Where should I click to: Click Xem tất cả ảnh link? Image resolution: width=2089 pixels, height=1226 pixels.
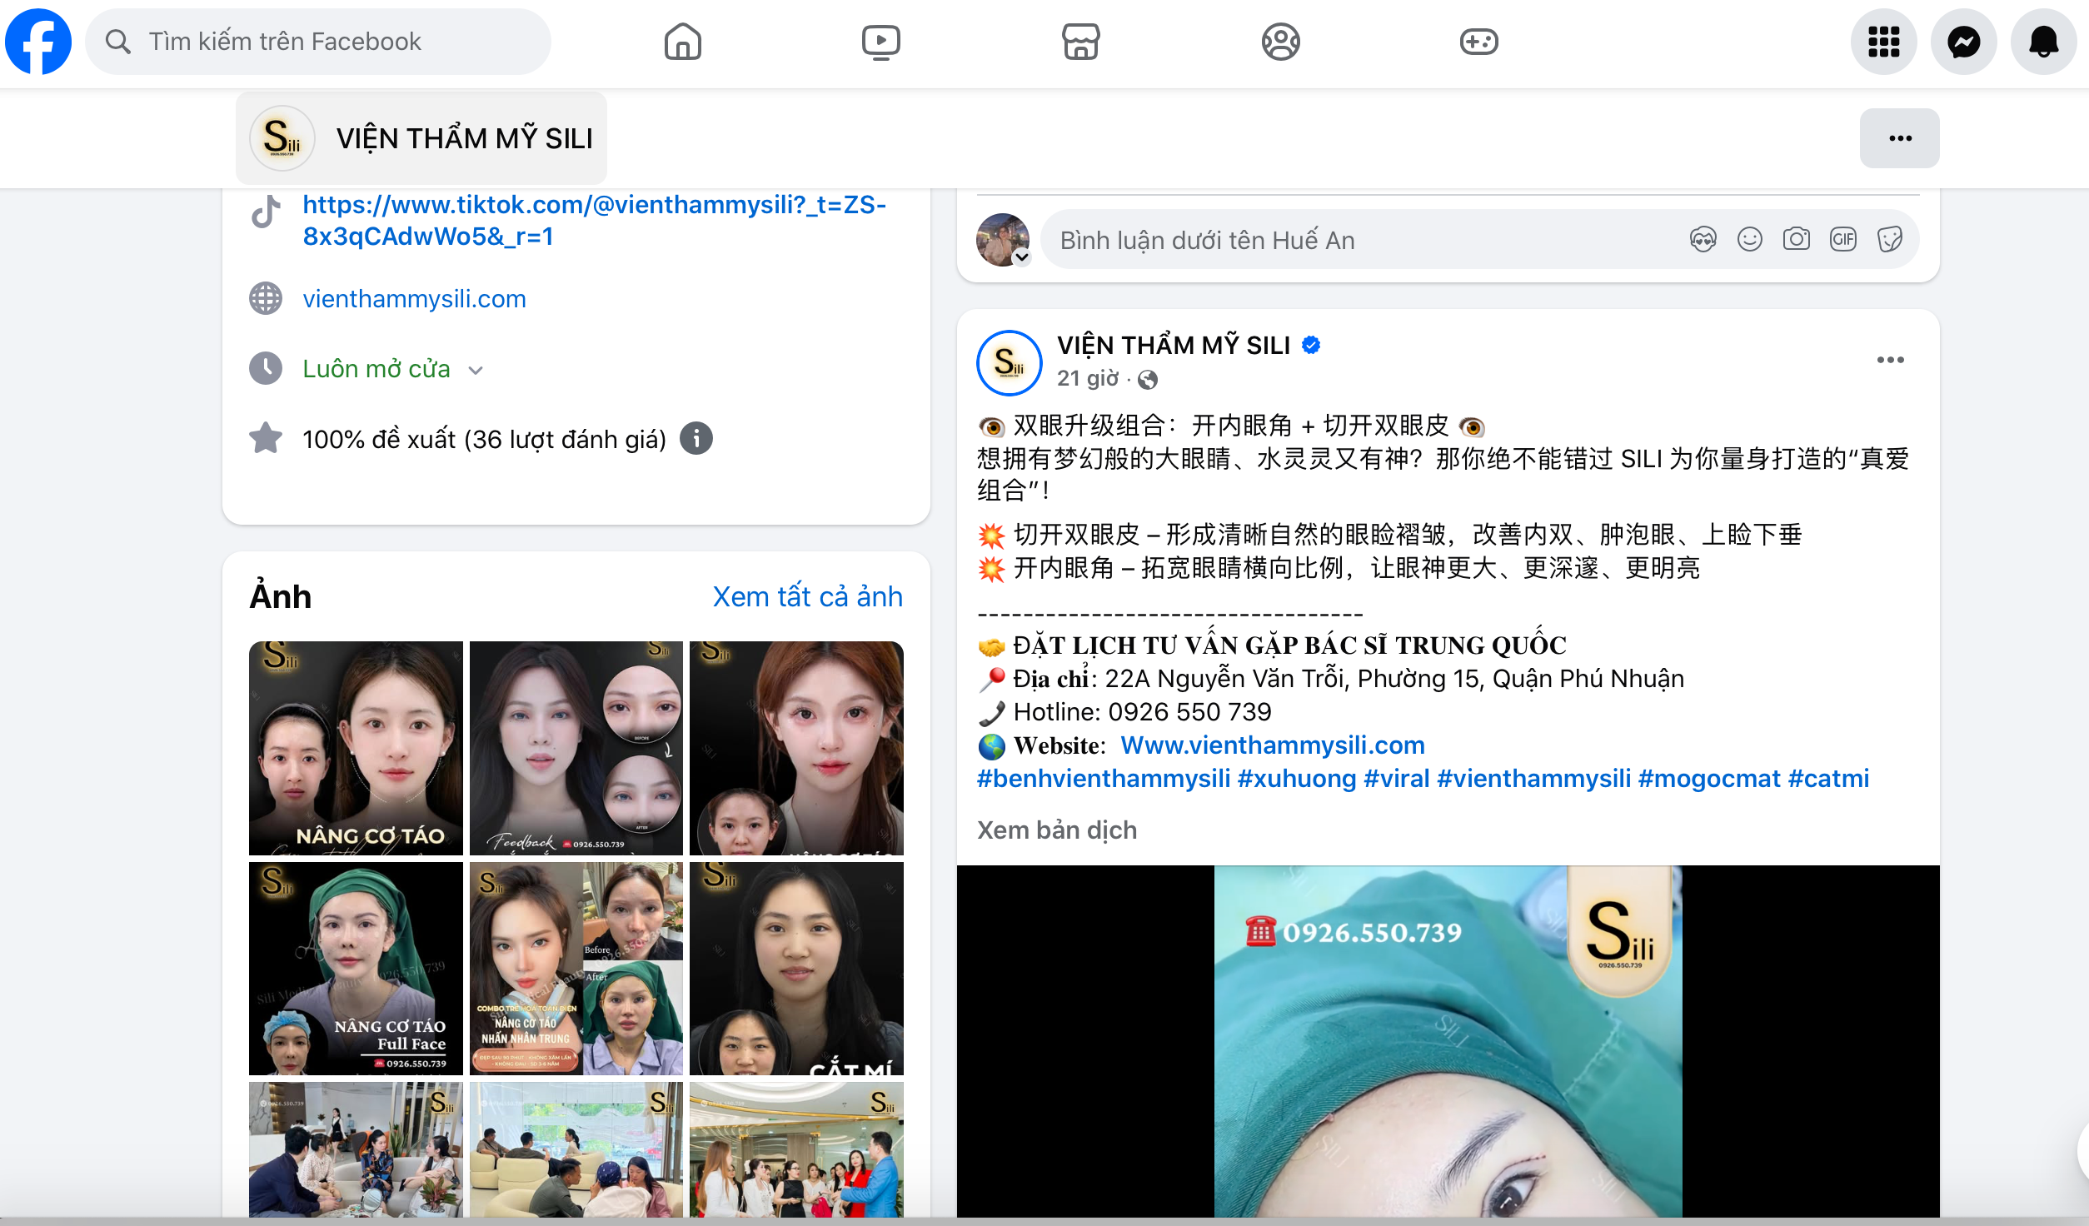[x=807, y=596]
